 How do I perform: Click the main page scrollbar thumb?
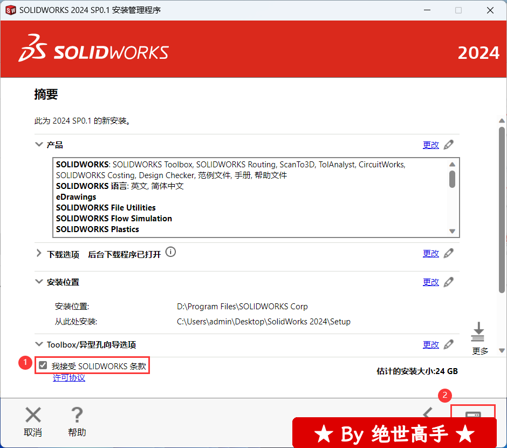[502, 210]
